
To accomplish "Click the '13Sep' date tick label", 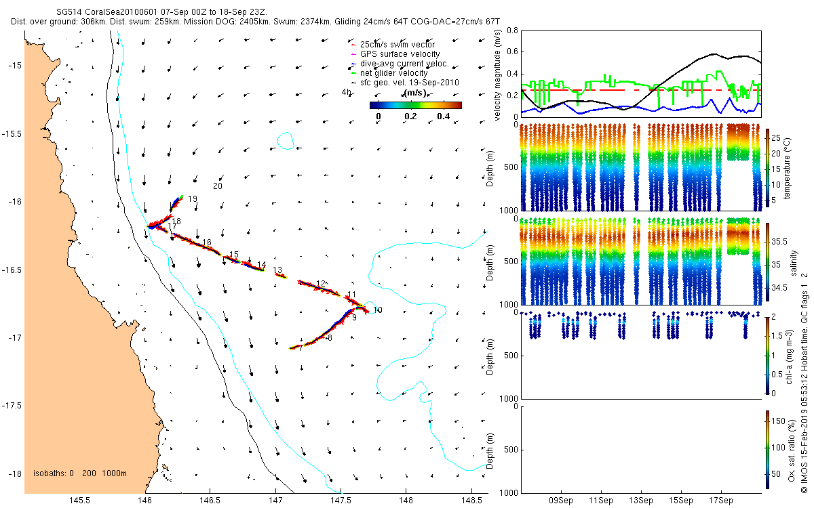I will tap(641, 501).
